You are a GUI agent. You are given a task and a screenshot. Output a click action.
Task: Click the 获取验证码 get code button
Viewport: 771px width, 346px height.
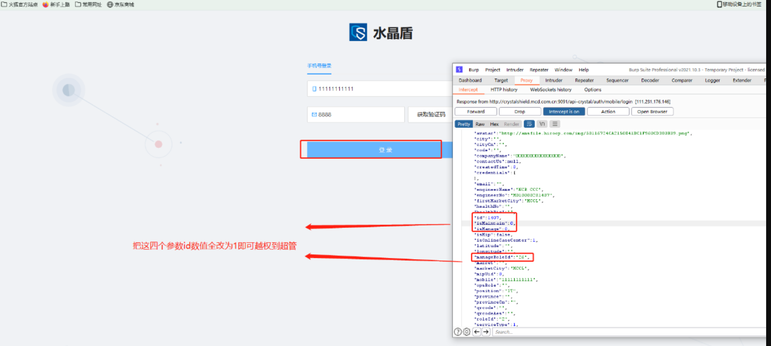[x=430, y=115]
